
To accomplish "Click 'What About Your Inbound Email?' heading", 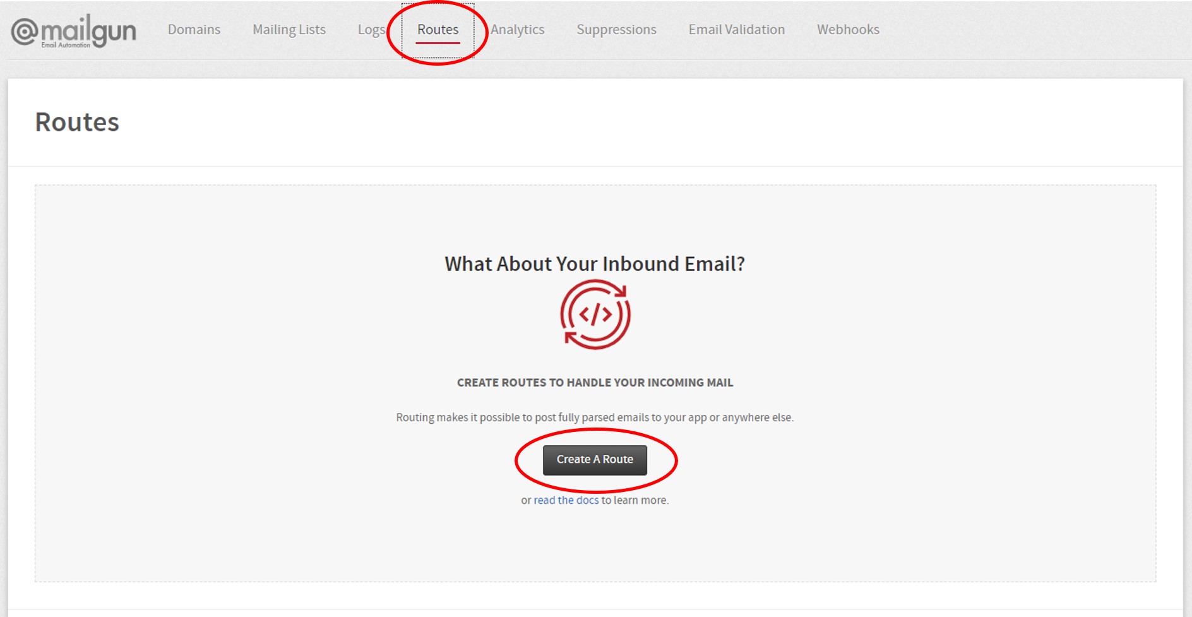I will pos(595,263).
